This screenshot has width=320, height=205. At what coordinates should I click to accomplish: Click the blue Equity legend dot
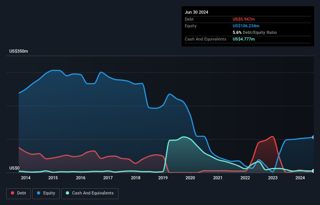coord(39,193)
